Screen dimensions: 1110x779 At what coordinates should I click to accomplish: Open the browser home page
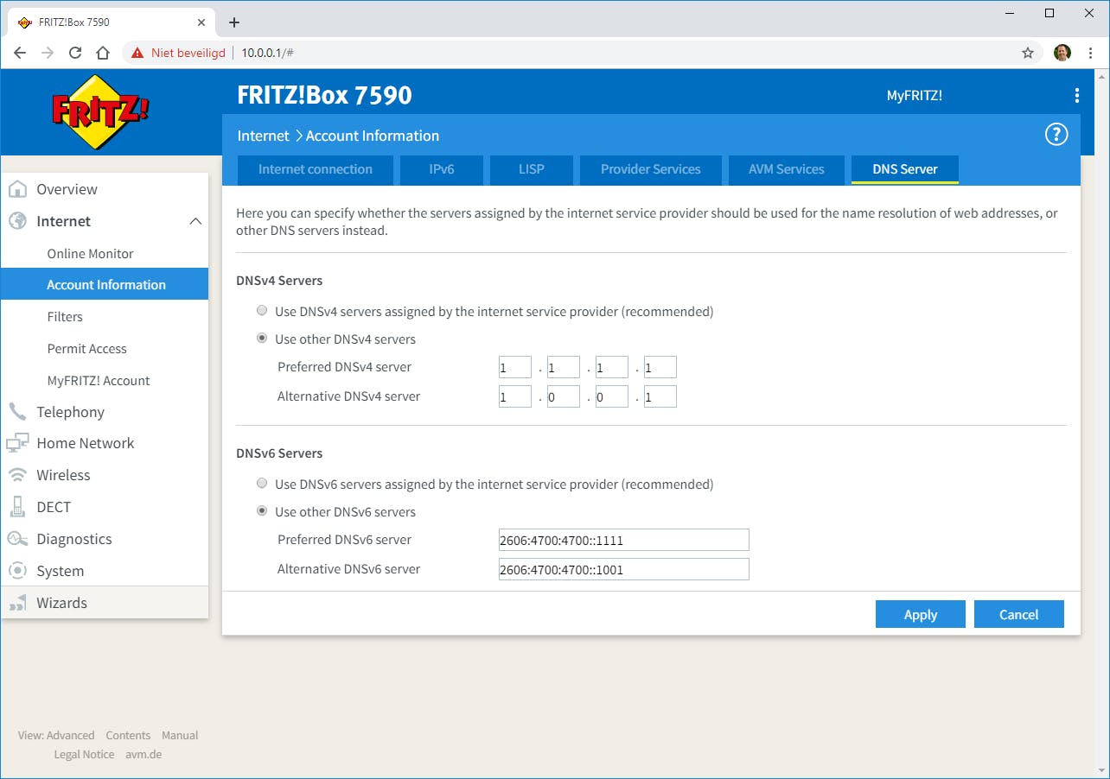point(103,53)
